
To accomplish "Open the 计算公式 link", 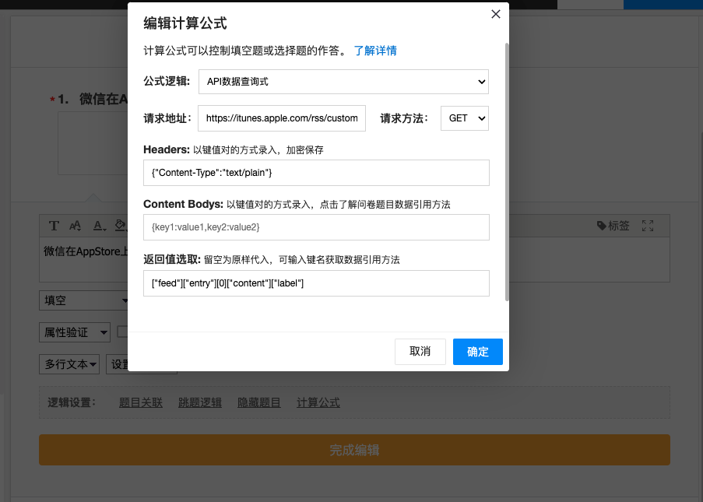I will pyautogui.click(x=318, y=402).
